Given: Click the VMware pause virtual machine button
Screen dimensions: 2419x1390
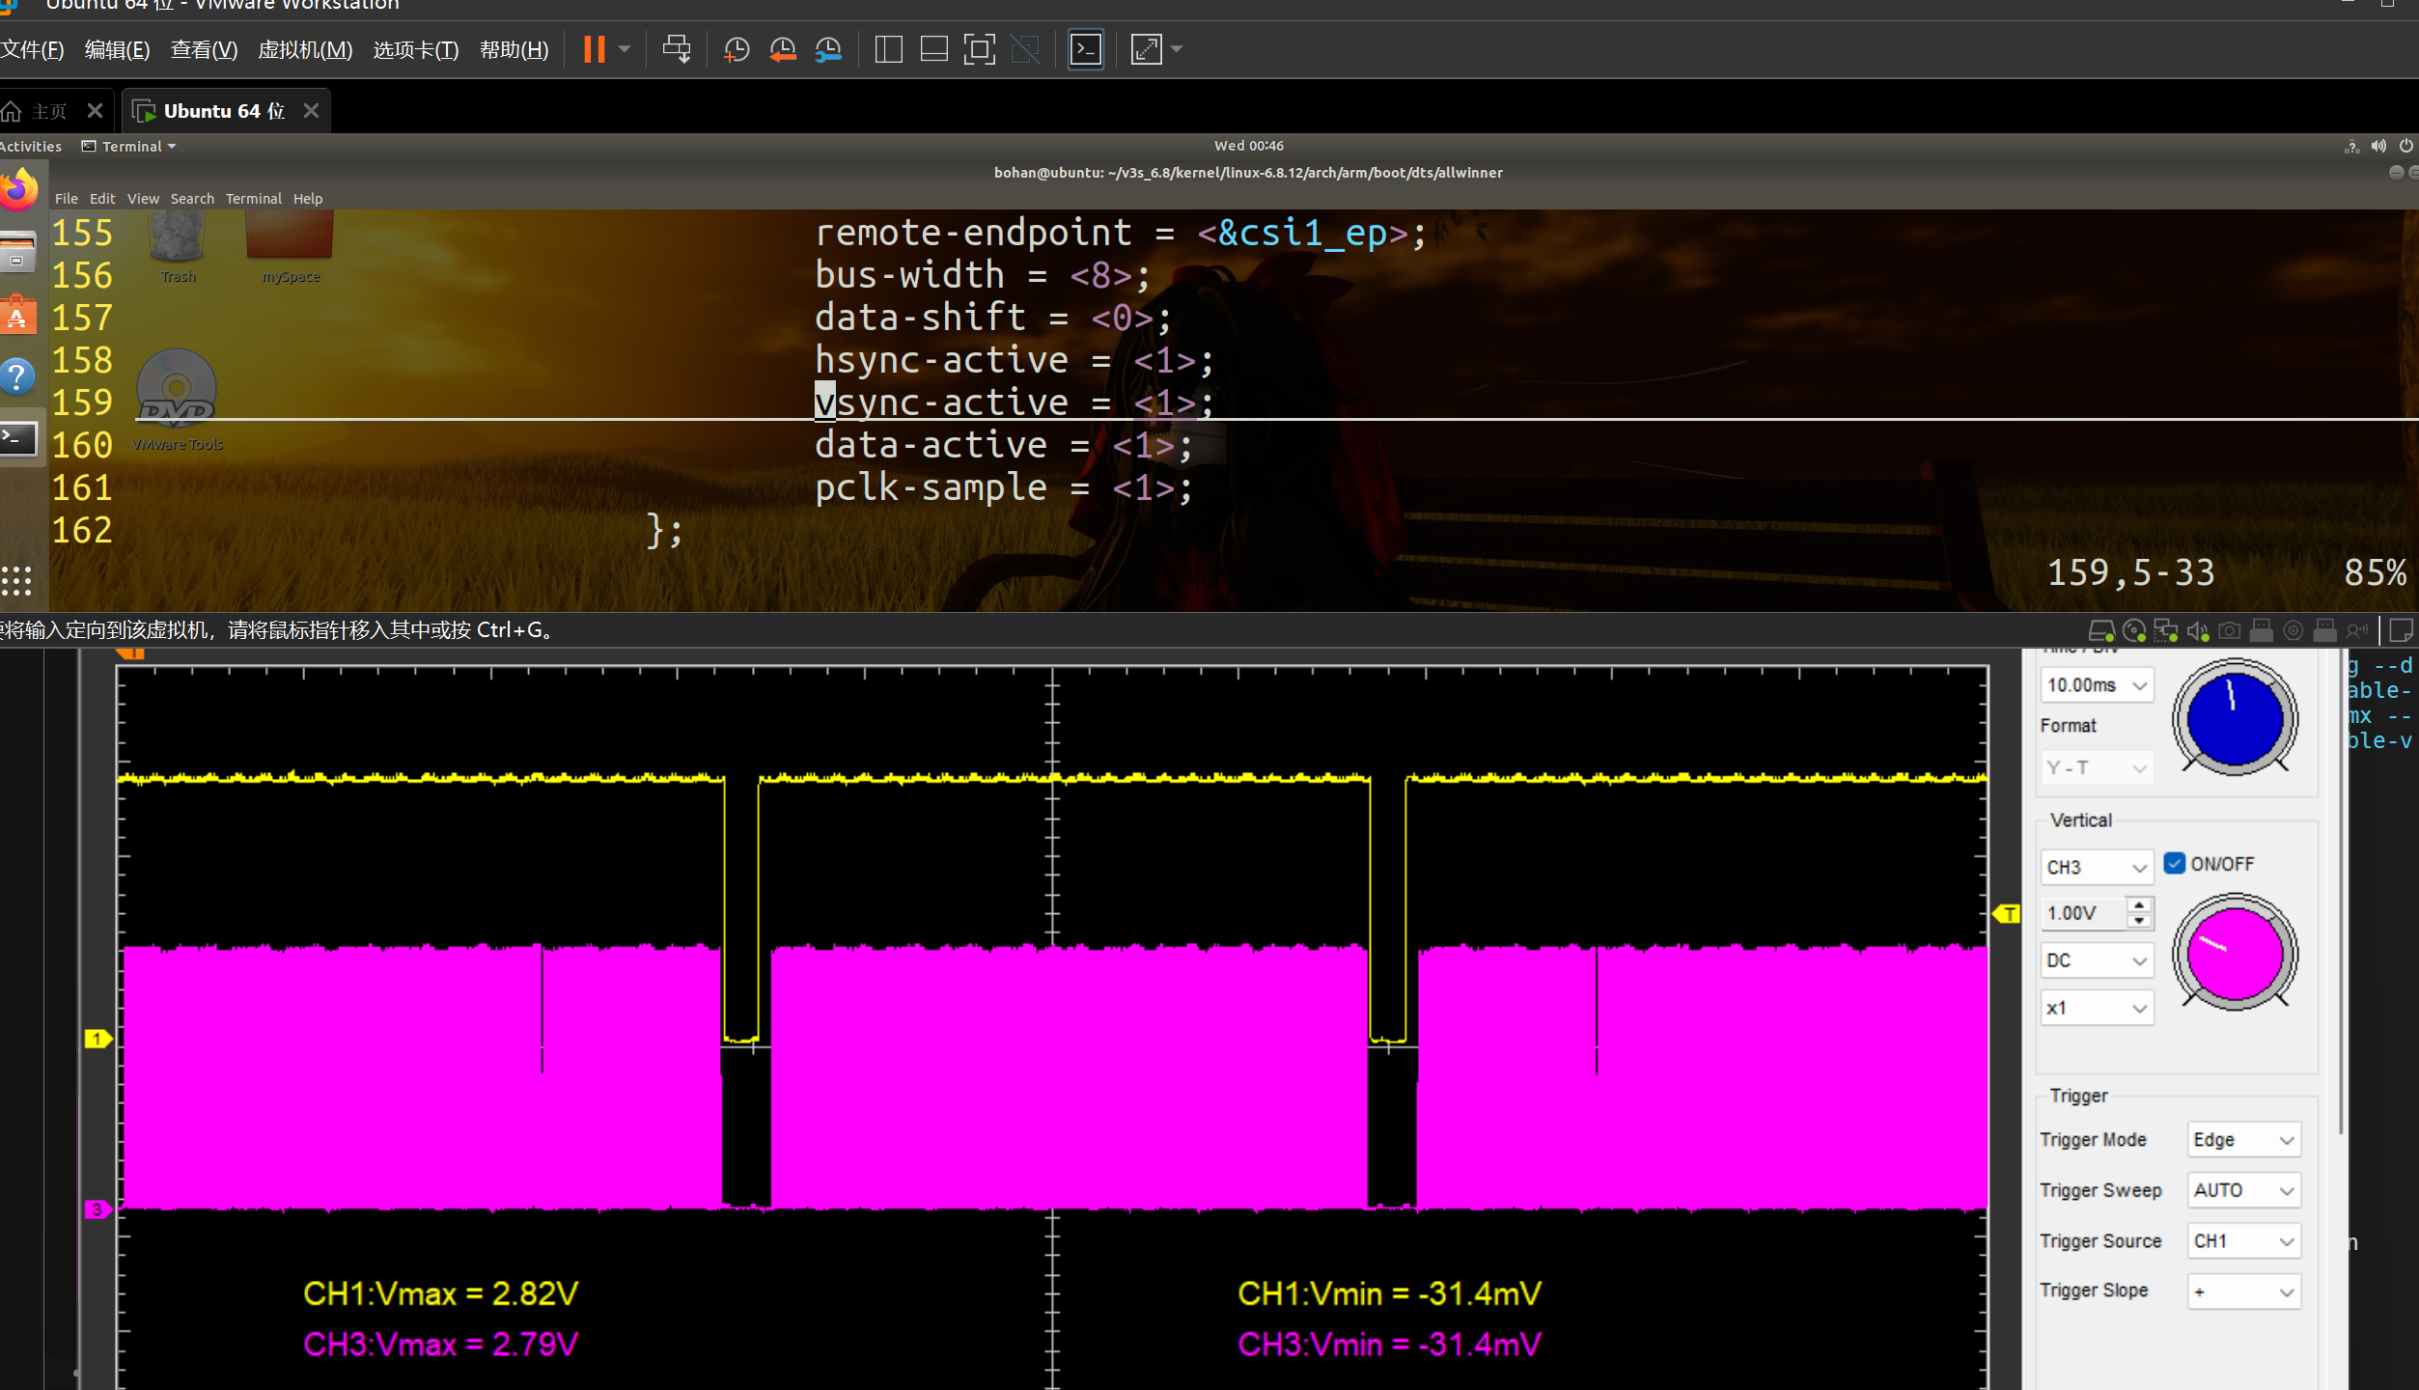Looking at the screenshot, I should click(594, 49).
